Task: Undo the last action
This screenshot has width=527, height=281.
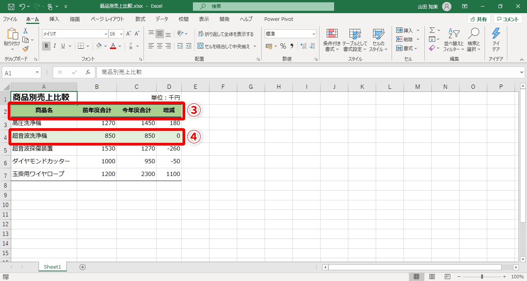Action: (x=22, y=7)
